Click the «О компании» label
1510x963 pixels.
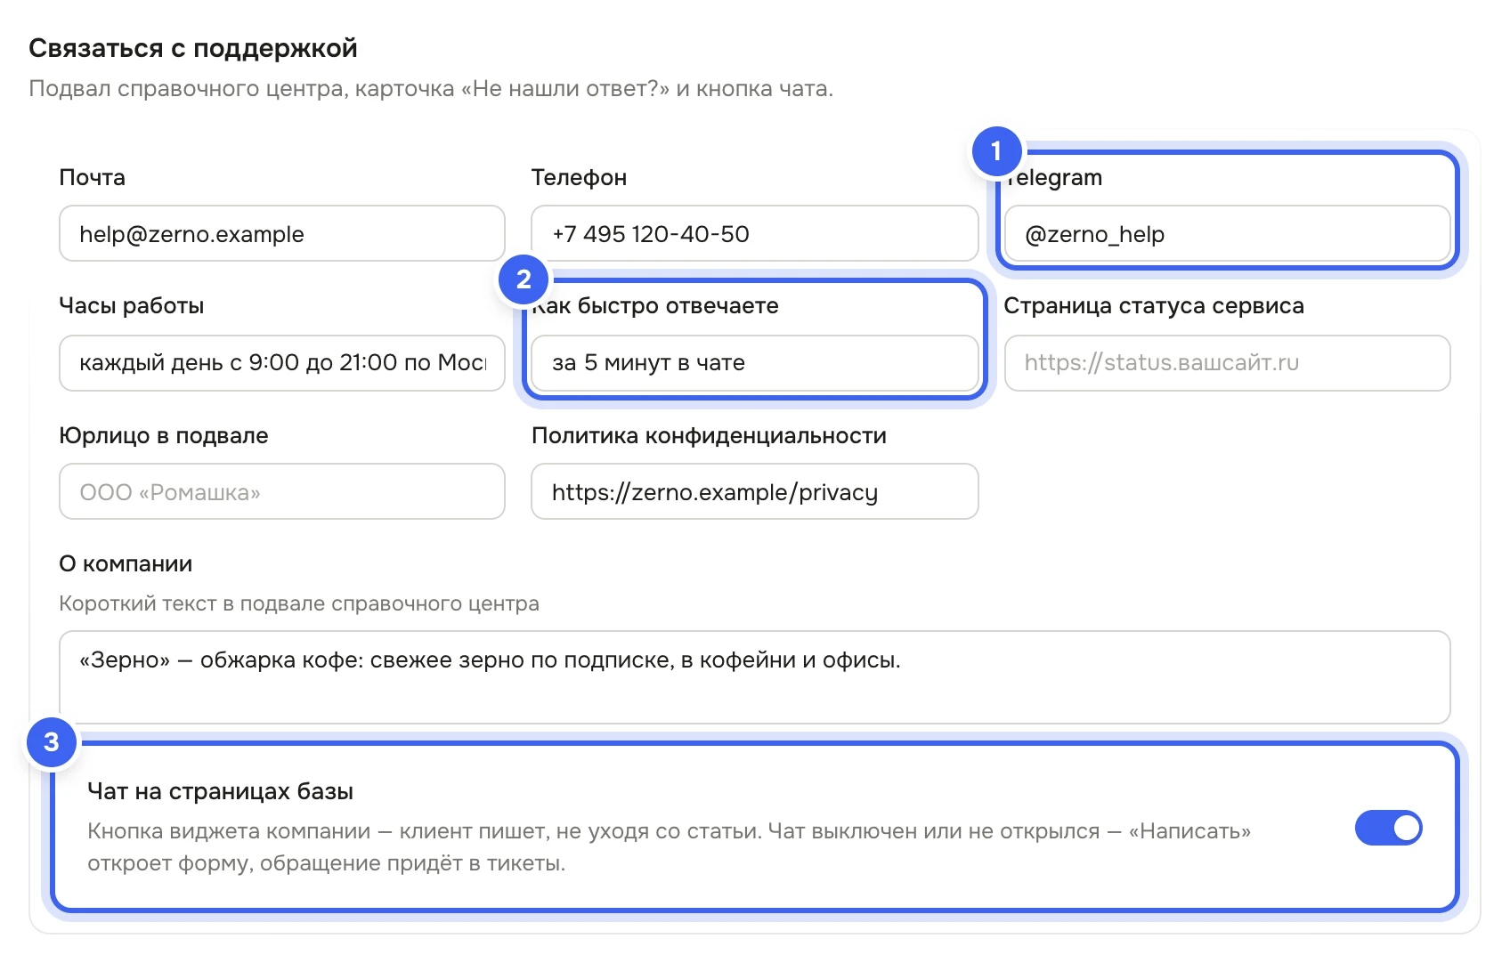point(126,563)
